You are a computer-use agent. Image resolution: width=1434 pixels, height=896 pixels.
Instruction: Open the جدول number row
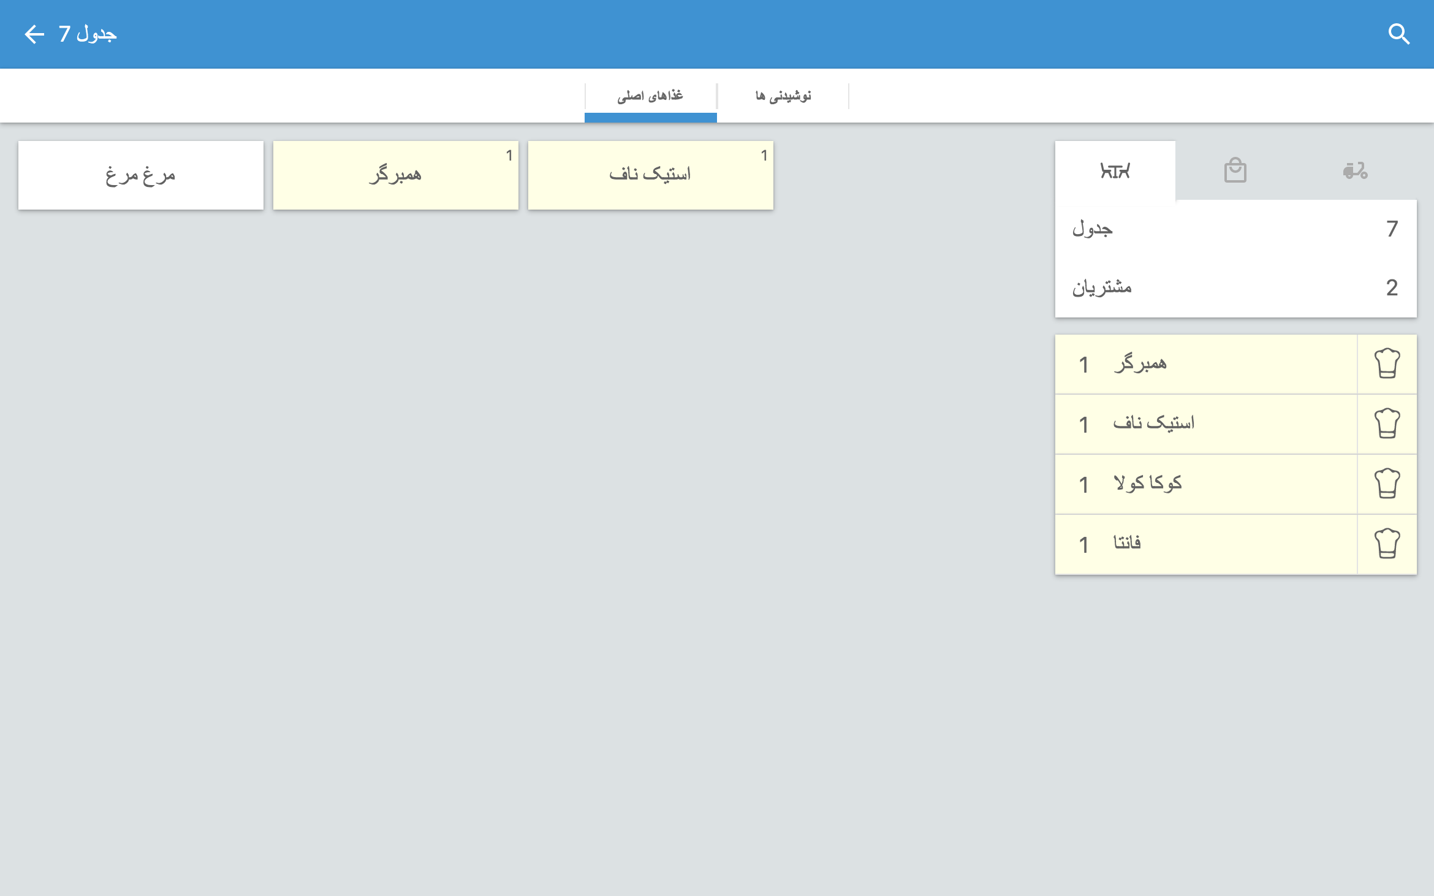point(1235,229)
